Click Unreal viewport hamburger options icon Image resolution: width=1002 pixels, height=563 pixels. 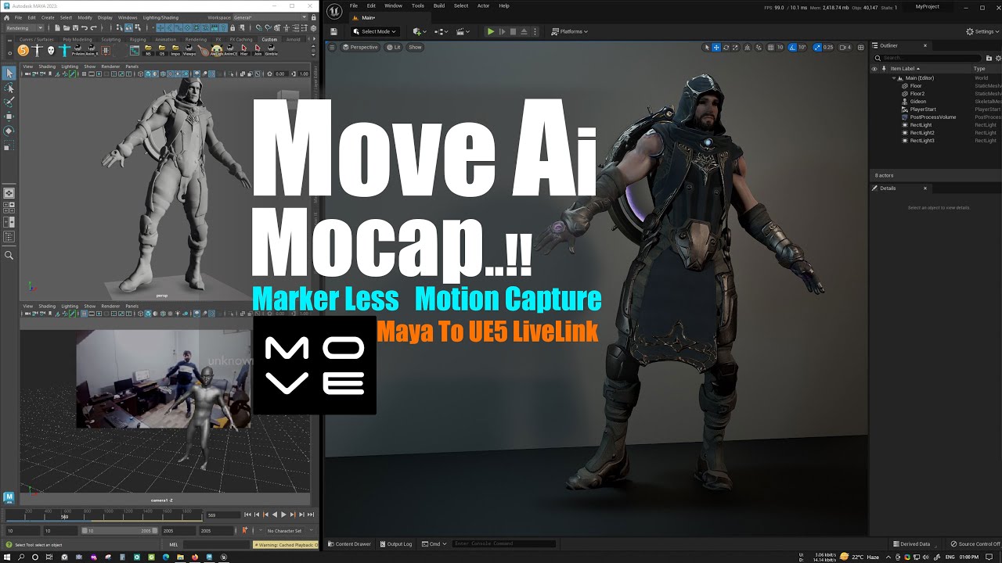pos(332,47)
